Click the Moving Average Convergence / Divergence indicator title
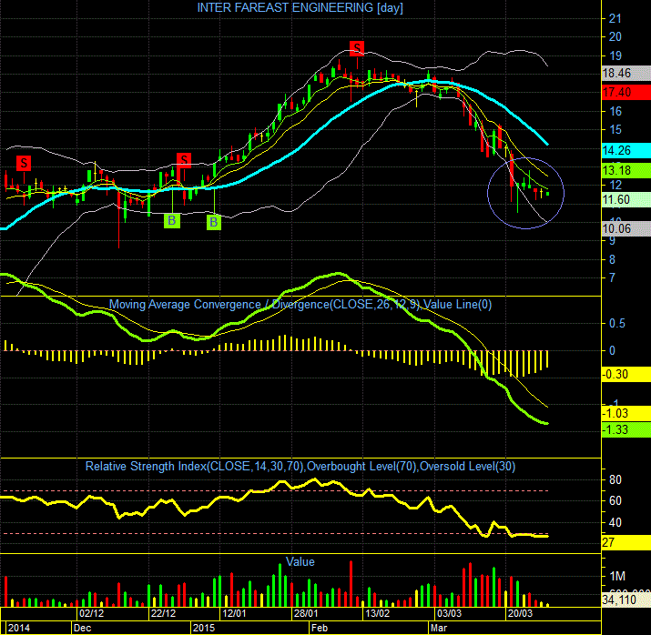Screen dimensions: 651x635 [x=300, y=305]
